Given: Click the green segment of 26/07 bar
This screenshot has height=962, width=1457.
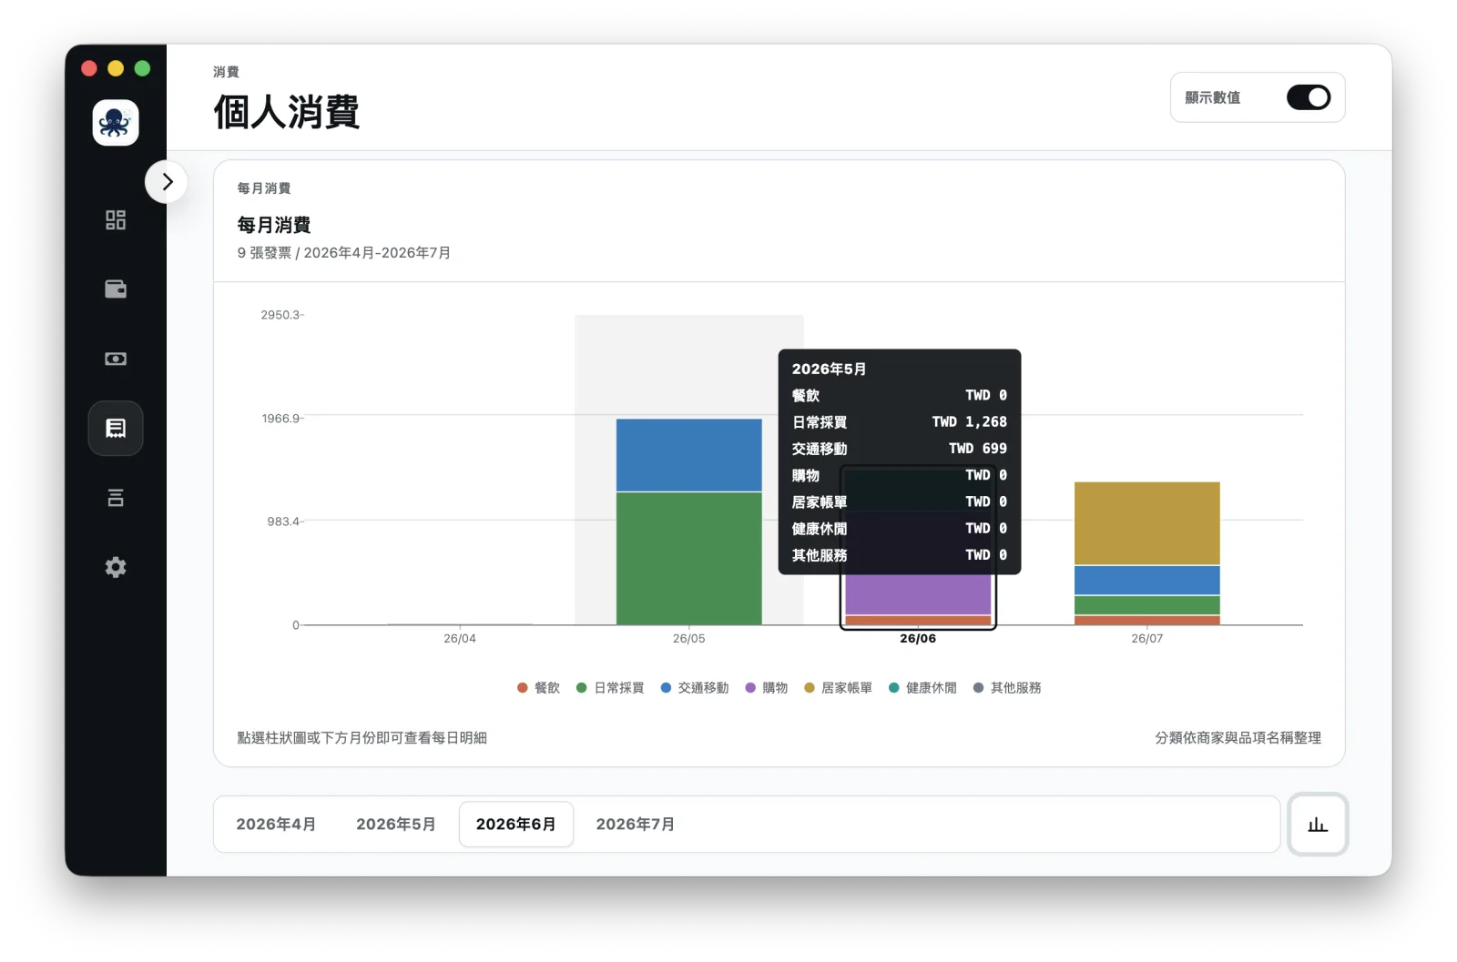Looking at the screenshot, I should [1147, 605].
